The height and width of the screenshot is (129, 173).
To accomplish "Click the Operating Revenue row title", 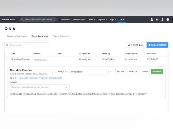I will point(20,59).
